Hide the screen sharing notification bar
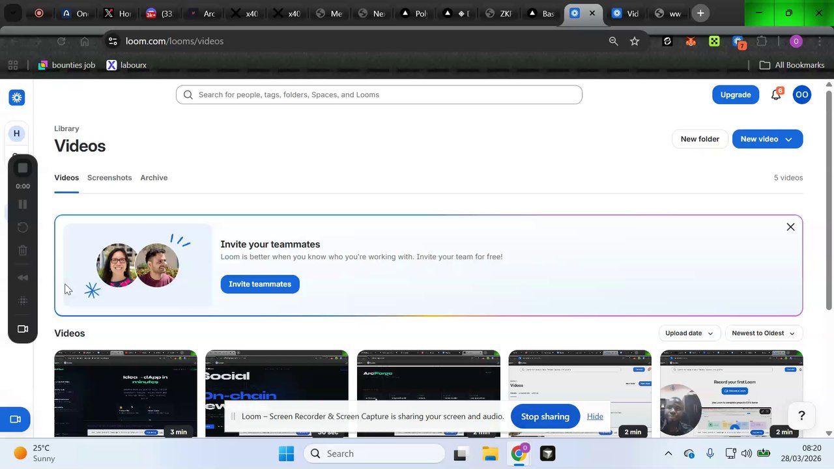 595,416
